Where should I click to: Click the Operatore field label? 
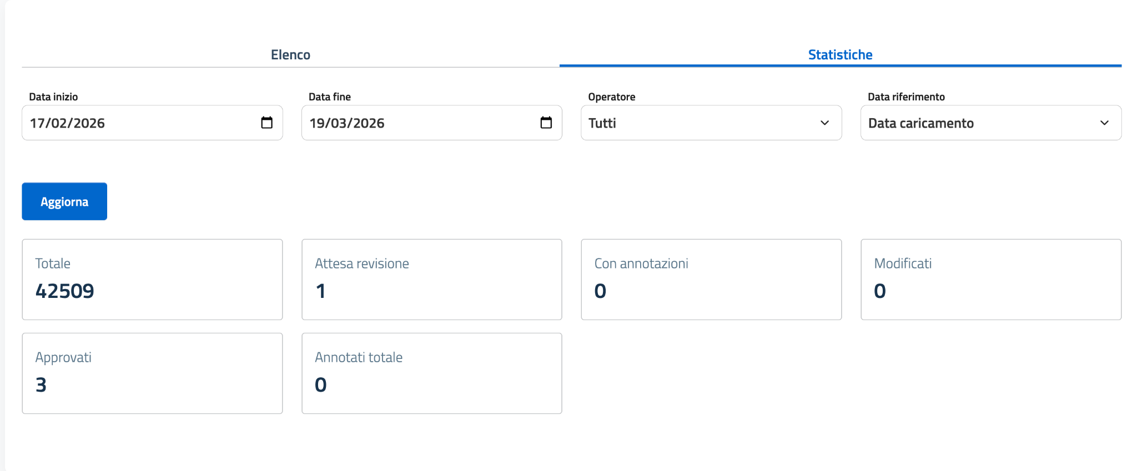coord(611,97)
